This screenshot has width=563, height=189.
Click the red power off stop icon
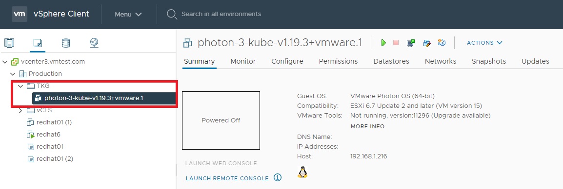tap(396, 43)
